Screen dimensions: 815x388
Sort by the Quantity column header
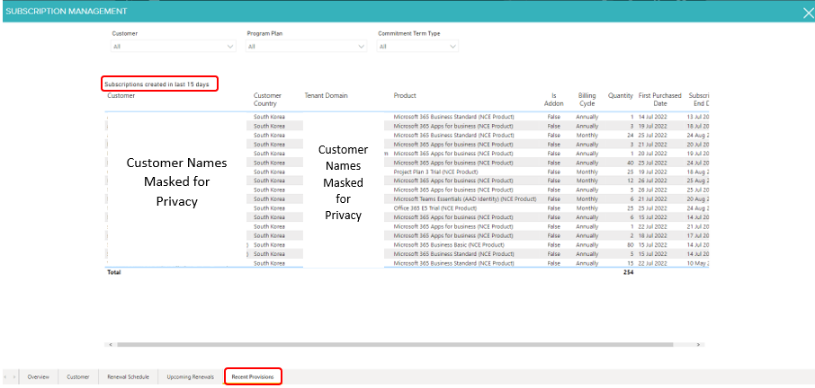click(621, 95)
